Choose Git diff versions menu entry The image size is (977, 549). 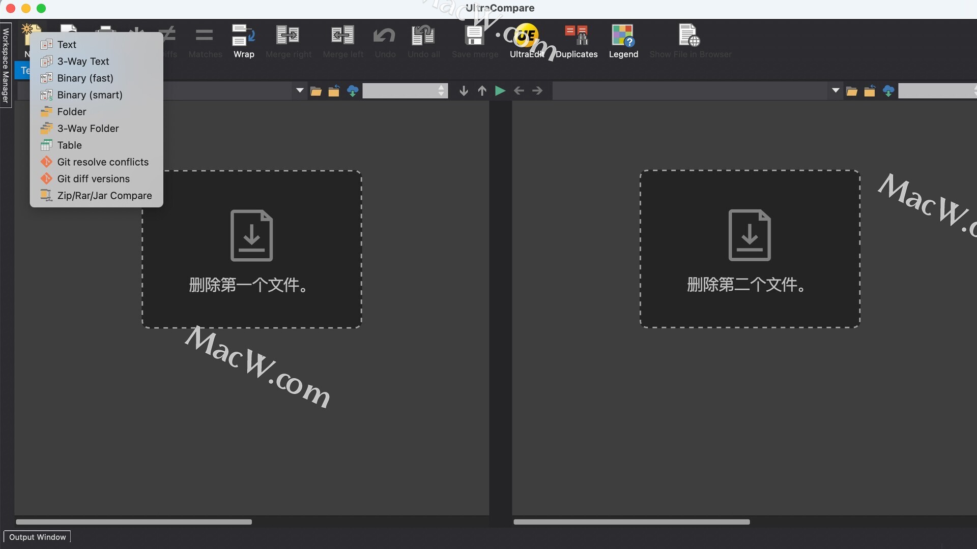pyautogui.click(x=97, y=178)
